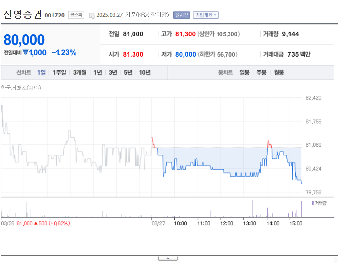Click the 저가 value 80,000
Image resolution: width=338 pixels, height=263 pixels.
[x=185, y=54]
